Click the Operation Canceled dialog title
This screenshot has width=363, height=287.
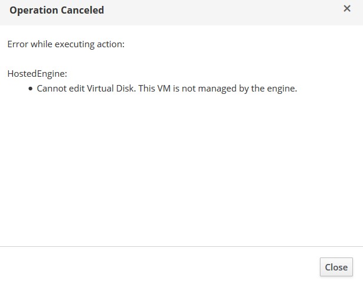point(57,10)
